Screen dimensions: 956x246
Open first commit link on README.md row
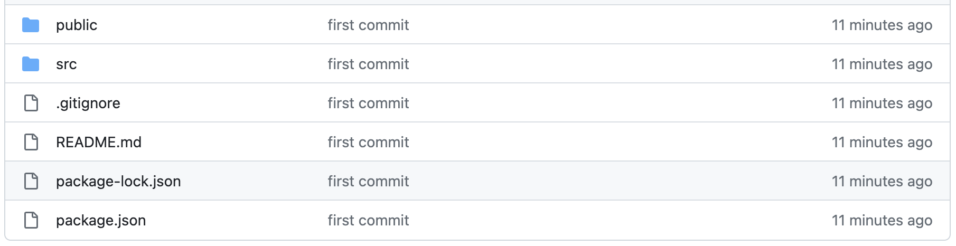pos(368,142)
